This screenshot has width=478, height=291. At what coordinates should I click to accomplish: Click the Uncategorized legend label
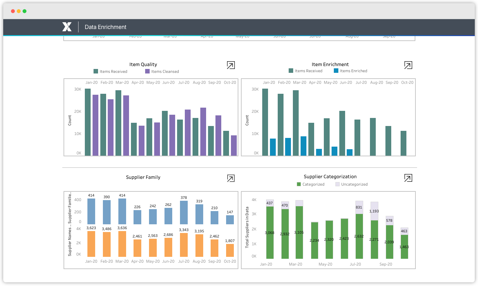[354, 184]
